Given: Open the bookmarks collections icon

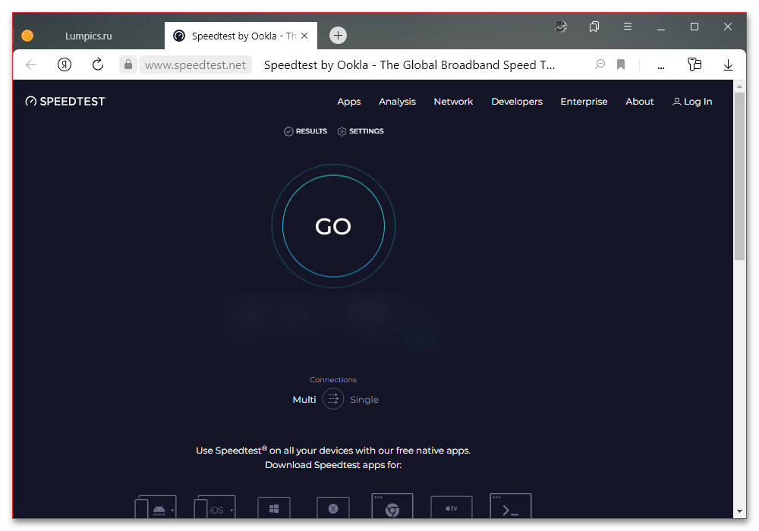Looking at the screenshot, I should 594,27.
